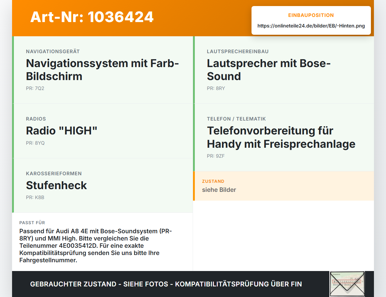Click Navigationssystem mit Farb-Bildschirm title
Screen dimensions: 386x297
tap(103, 70)
